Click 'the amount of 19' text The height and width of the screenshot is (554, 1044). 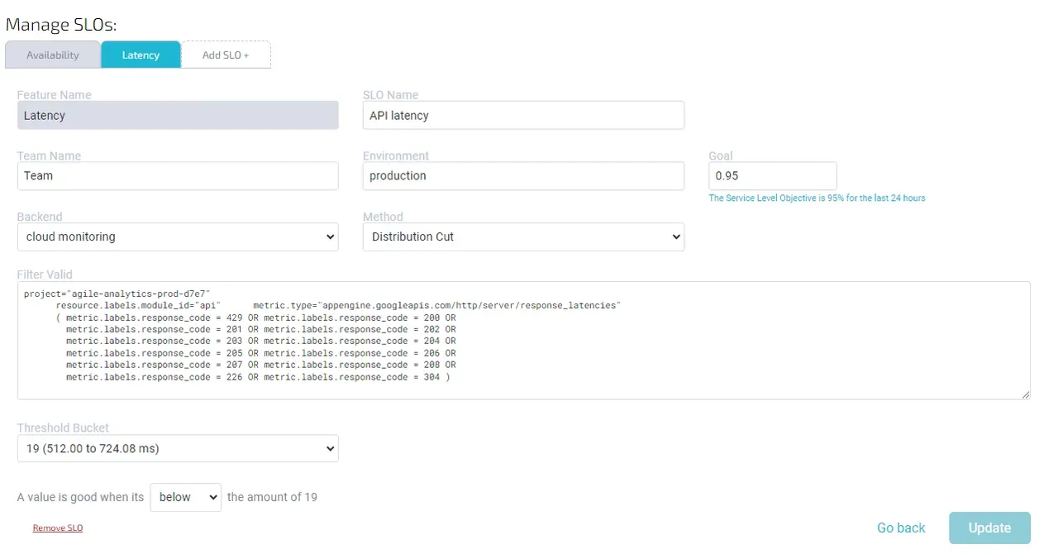(272, 497)
